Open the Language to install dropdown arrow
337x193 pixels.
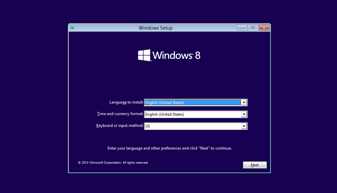(244, 103)
